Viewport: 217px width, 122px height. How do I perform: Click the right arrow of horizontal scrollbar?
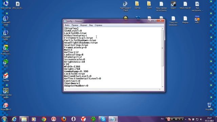[160, 89]
